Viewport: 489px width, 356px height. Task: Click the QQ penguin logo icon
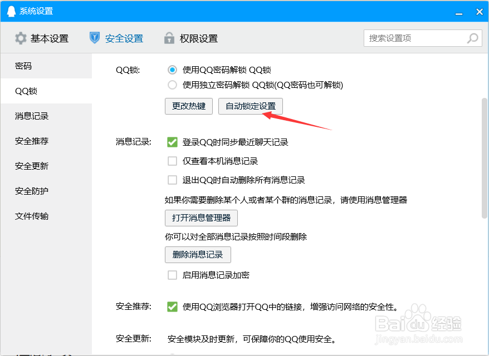[11, 11]
